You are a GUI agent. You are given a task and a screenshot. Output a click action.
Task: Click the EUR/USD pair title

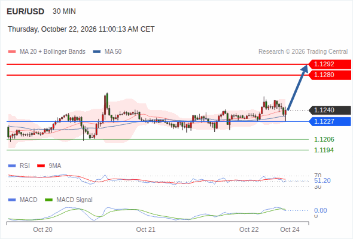(x=26, y=11)
